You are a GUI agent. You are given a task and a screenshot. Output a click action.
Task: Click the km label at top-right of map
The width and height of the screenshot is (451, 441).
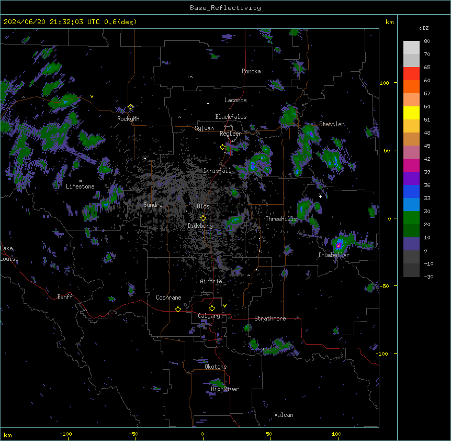pos(389,22)
